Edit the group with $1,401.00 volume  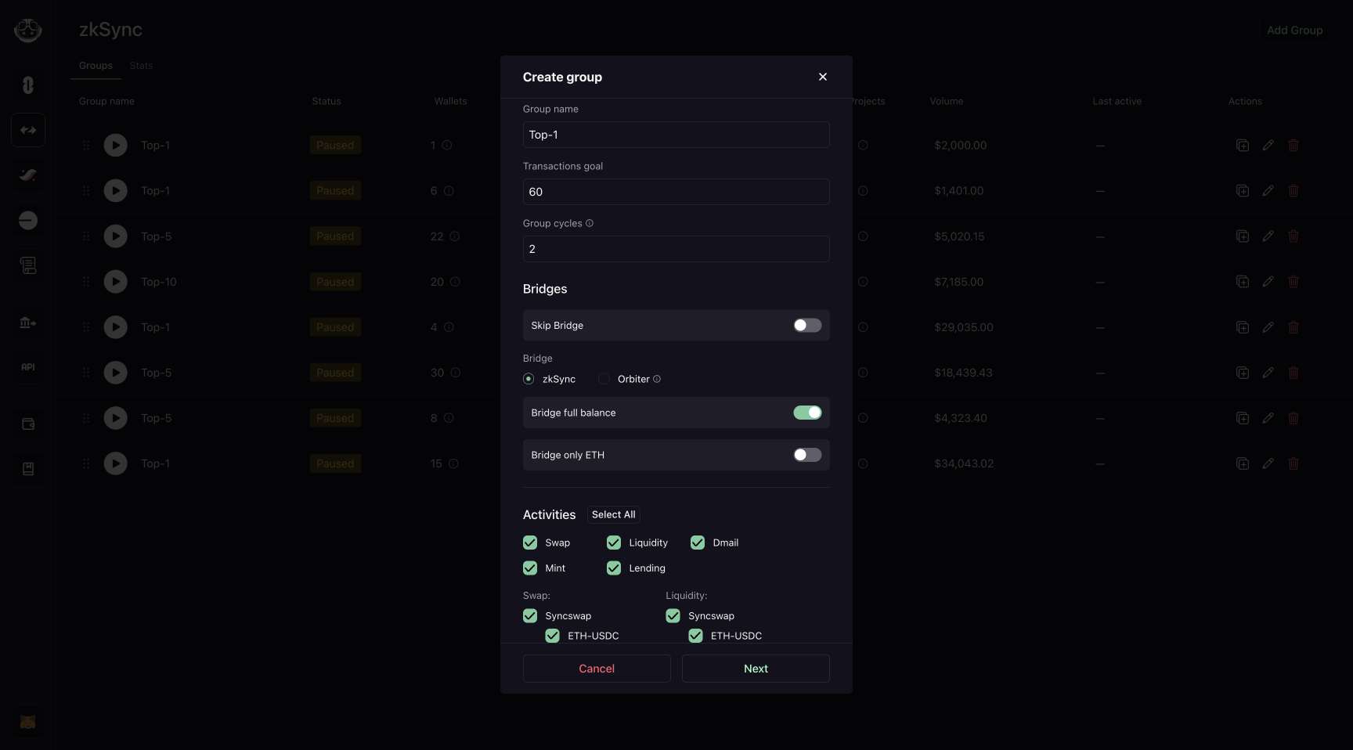pyautogui.click(x=1268, y=191)
